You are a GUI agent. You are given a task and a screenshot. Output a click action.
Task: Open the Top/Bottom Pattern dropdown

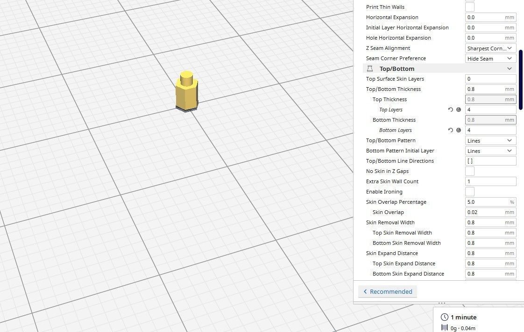click(x=490, y=140)
